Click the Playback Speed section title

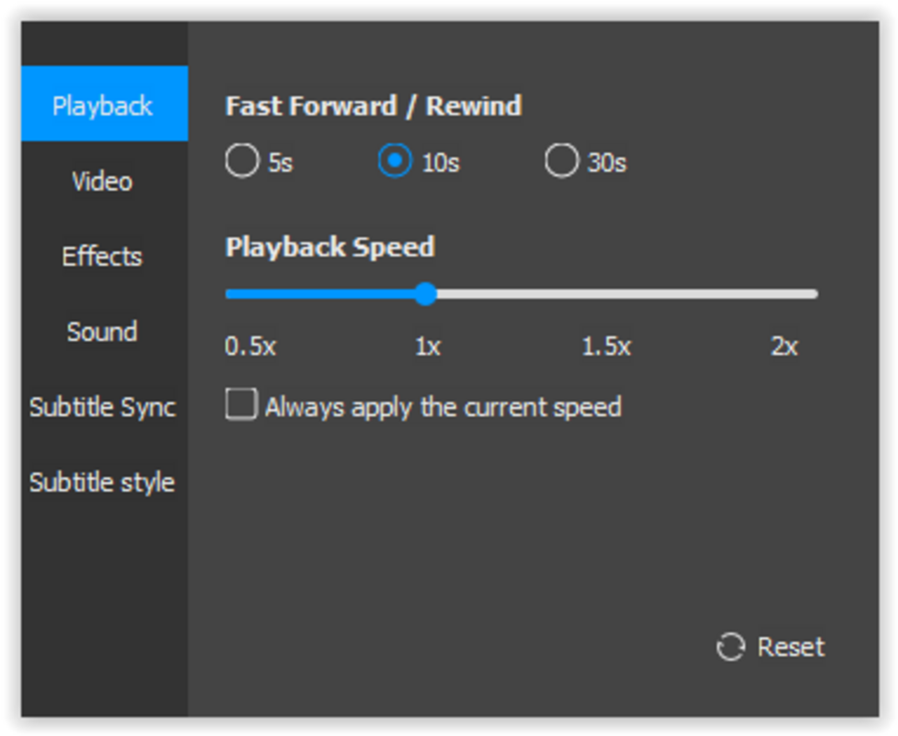[329, 247]
